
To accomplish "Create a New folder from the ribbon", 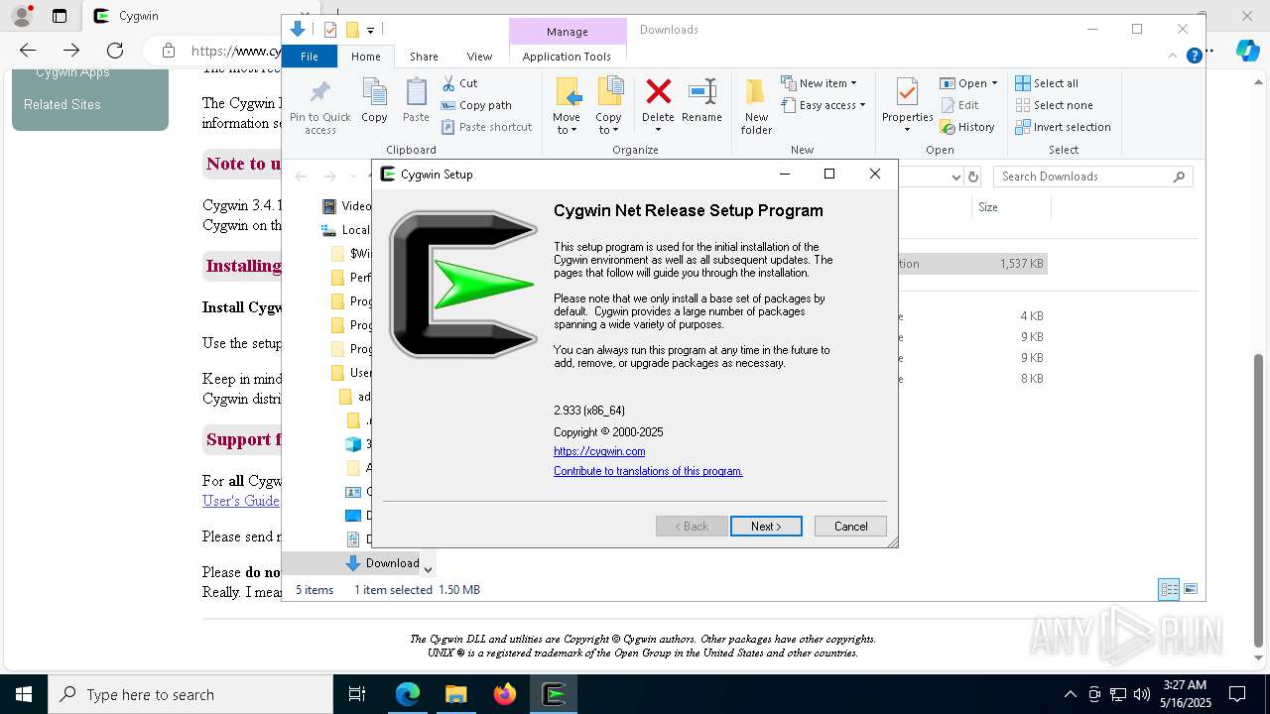I will coord(756,106).
